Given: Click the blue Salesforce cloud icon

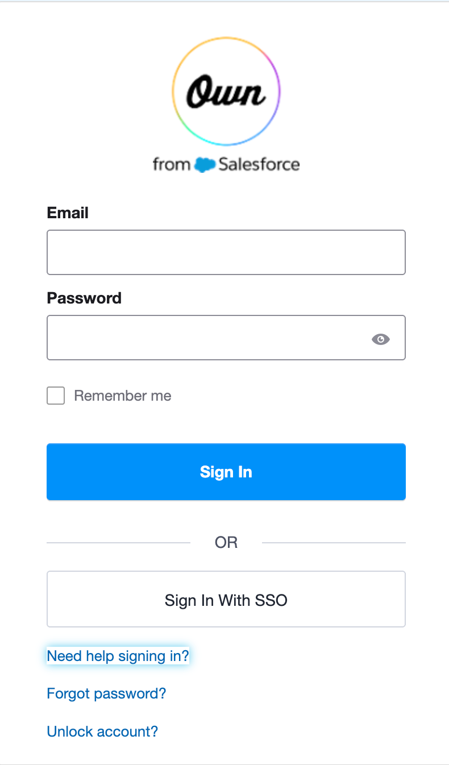Looking at the screenshot, I should 205,165.
